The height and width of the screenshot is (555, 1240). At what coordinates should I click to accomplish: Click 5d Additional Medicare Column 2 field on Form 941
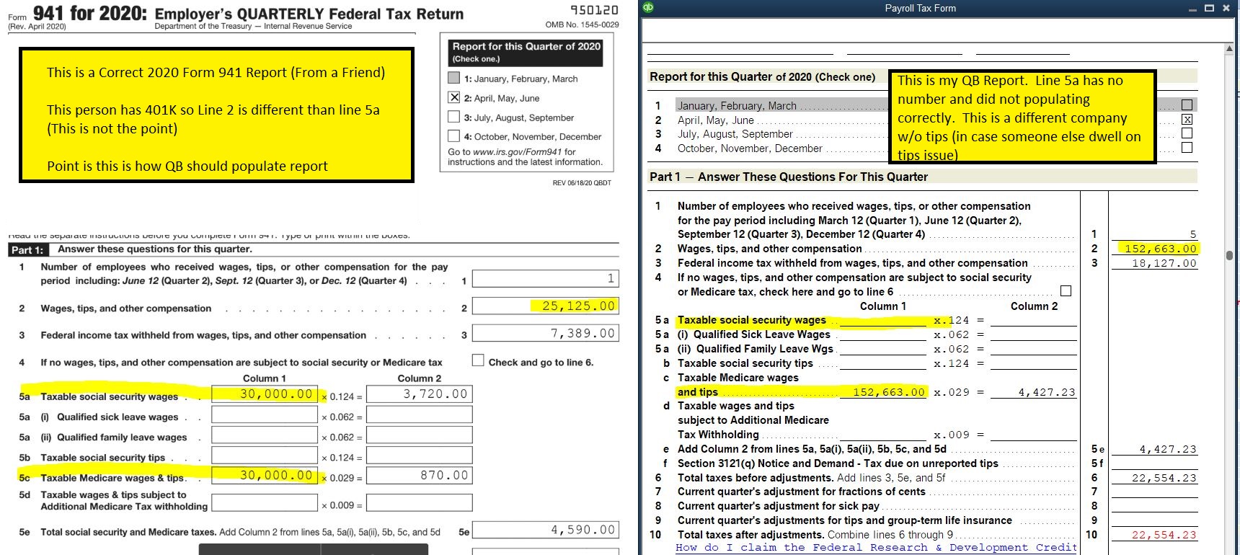click(x=420, y=502)
